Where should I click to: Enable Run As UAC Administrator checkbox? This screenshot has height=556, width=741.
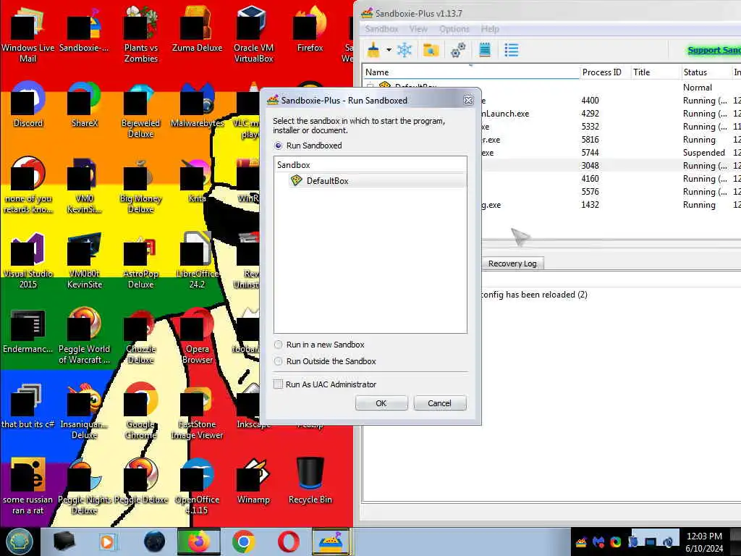279,384
